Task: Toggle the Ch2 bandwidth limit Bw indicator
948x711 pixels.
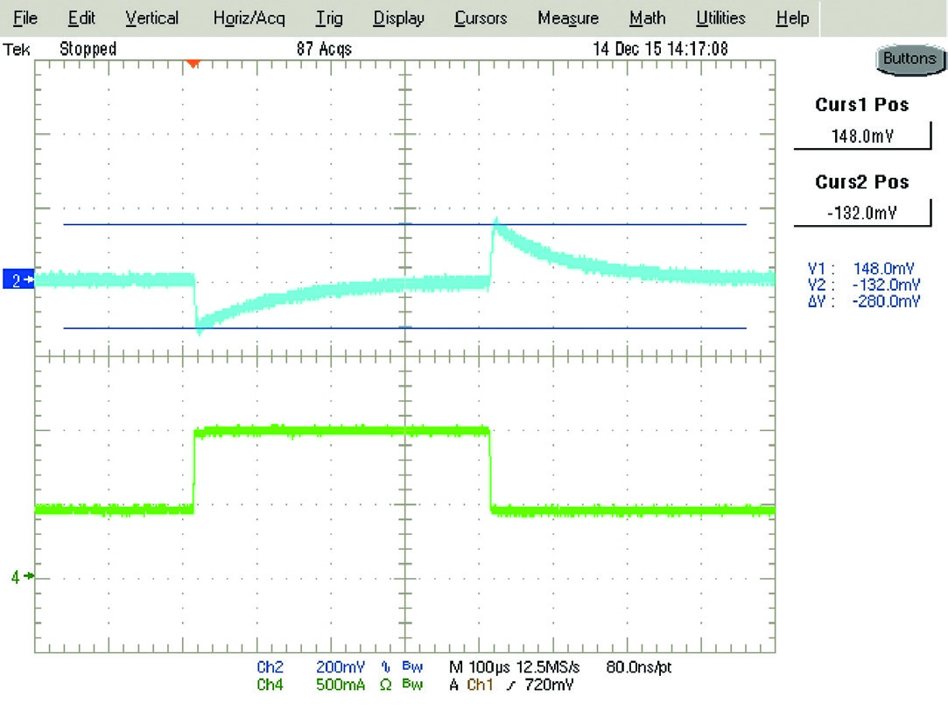Action: [x=412, y=667]
